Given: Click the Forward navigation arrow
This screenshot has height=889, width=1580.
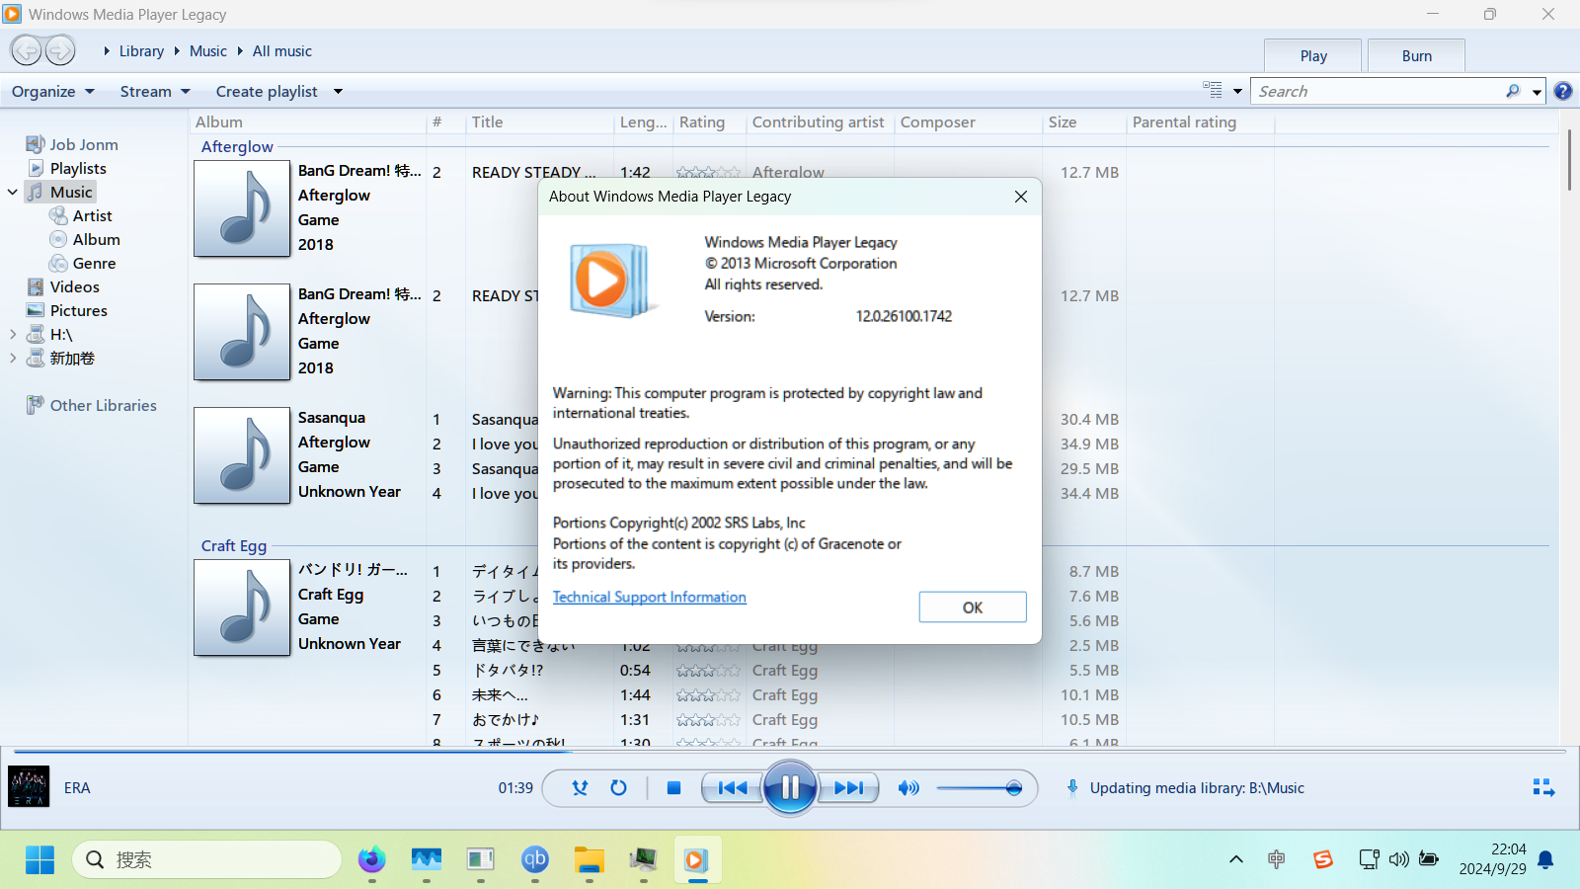Looking at the screenshot, I should tap(60, 50).
